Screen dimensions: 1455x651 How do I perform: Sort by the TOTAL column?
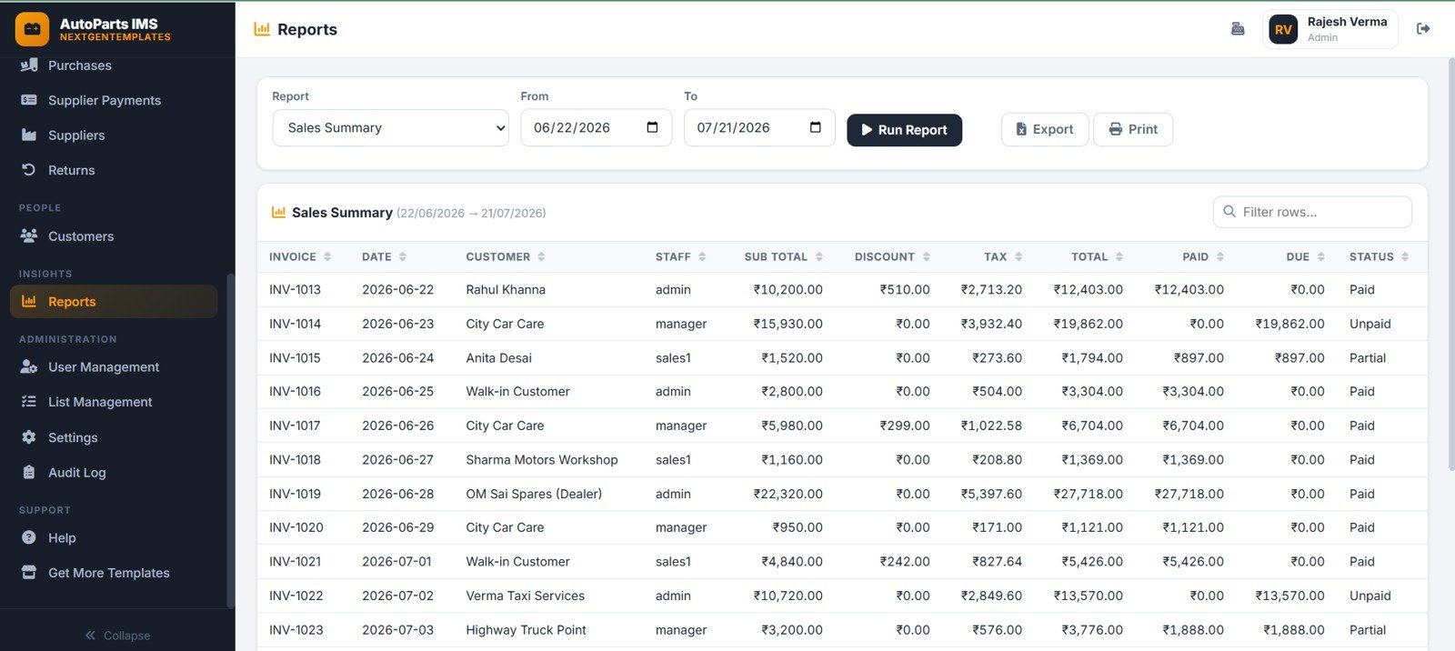pos(1098,257)
